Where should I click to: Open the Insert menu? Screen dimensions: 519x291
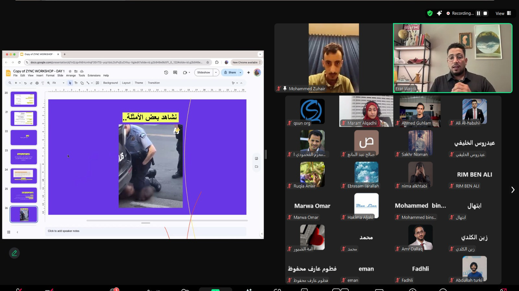tap(40, 76)
